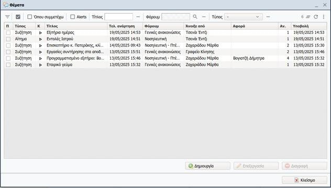Click the record count list icon
331x188 pixels.
click(308, 17)
